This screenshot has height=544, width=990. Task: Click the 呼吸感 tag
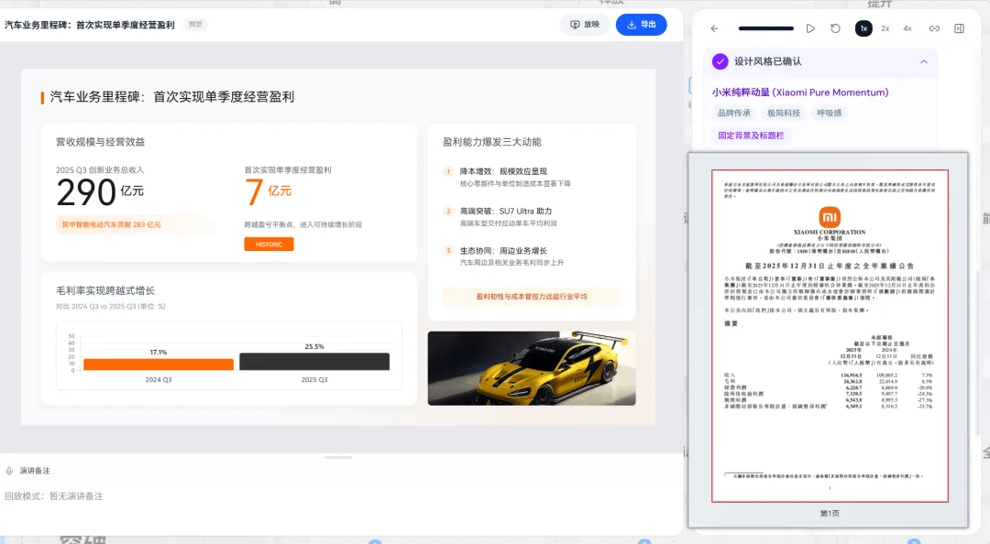click(x=829, y=113)
